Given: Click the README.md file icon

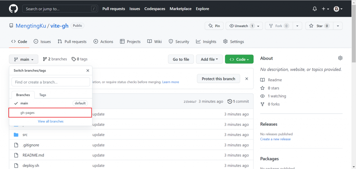Looking at the screenshot, I should (x=16, y=155).
